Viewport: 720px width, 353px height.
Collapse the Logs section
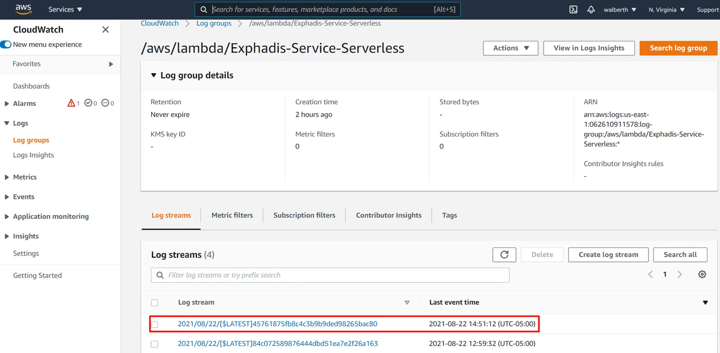point(7,123)
